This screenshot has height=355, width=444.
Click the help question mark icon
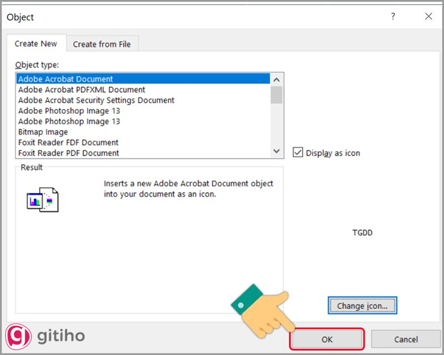pyautogui.click(x=393, y=16)
